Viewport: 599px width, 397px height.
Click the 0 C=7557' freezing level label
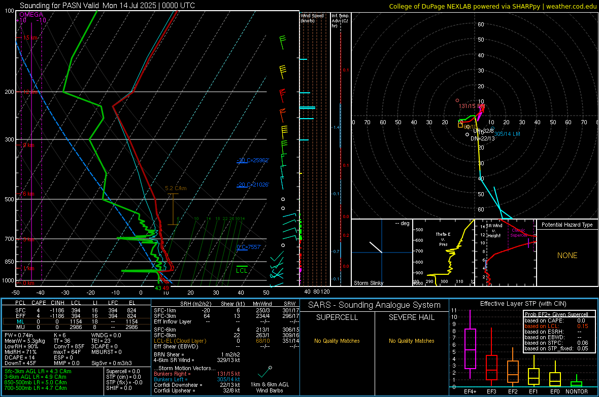[x=249, y=247]
